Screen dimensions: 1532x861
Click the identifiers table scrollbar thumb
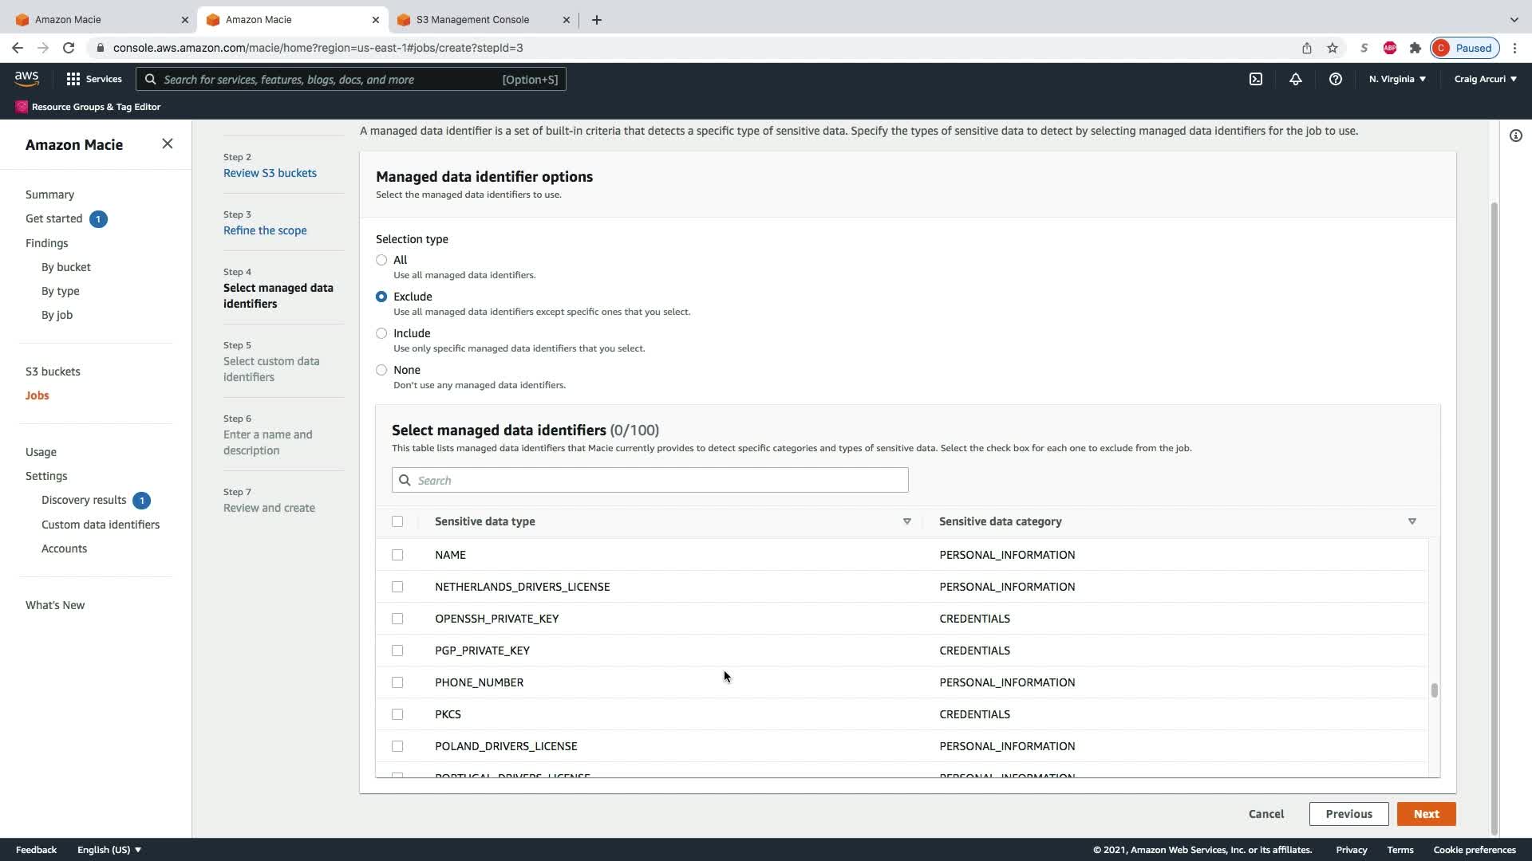pyautogui.click(x=1434, y=690)
